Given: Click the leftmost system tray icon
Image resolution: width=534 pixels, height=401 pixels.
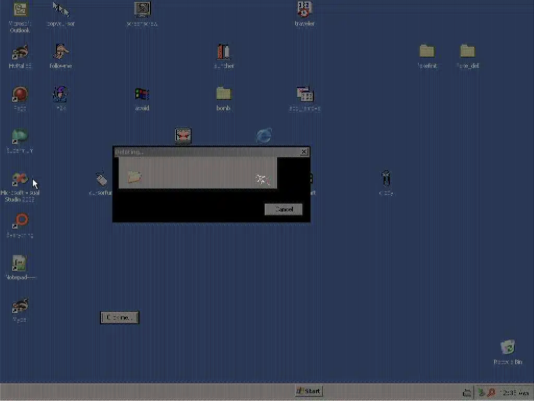Looking at the screenshot, I should pyautogui.click(x=467, y=393).
